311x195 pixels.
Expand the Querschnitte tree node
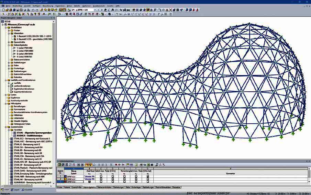(9, 42)
